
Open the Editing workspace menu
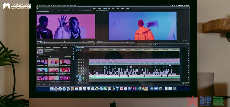click(x=106, y=8)
